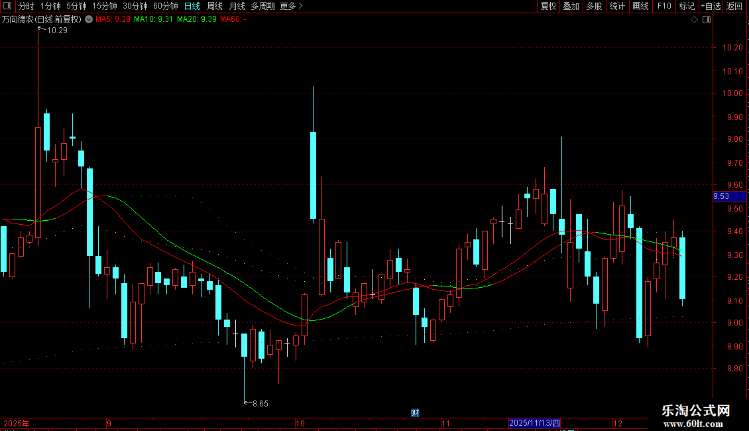This screenshot has height=431, width=749.
Task: Click the 9.00 price axis label
Action: point(734,323)
